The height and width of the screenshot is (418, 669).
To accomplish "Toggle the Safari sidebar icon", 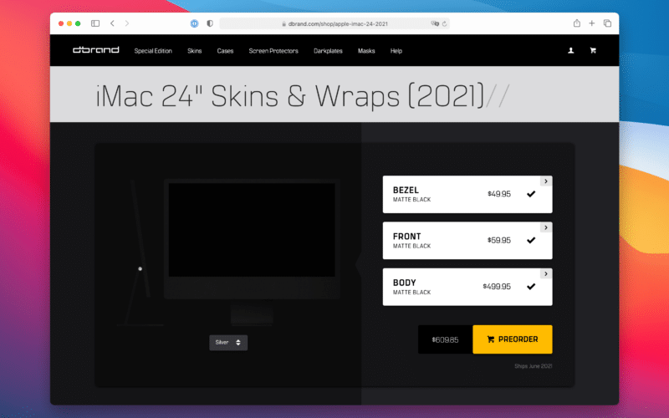I will 95,23.
